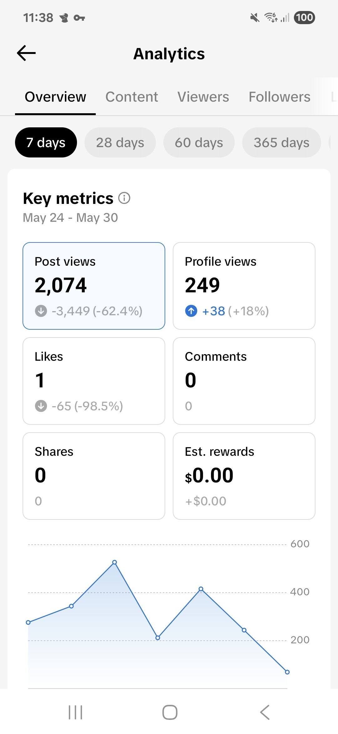Tap the blue up arrow under Profile views

click(x=191, y=311)
